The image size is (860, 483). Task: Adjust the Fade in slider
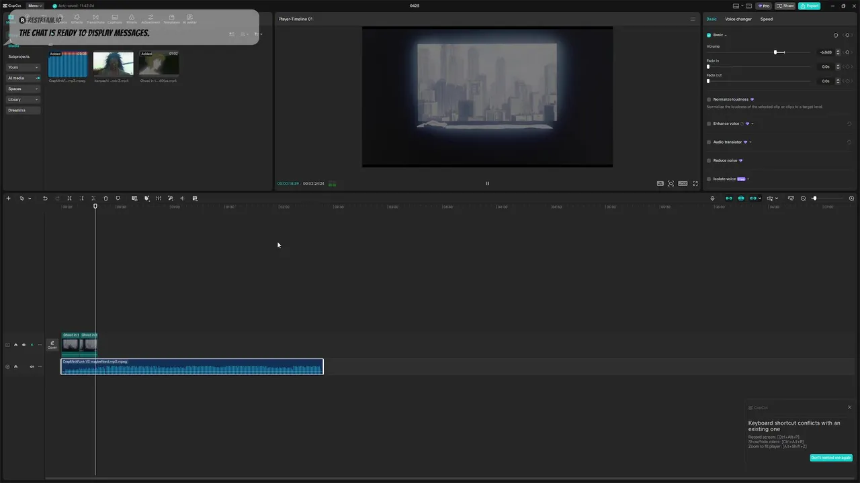[x=758, y=66]
